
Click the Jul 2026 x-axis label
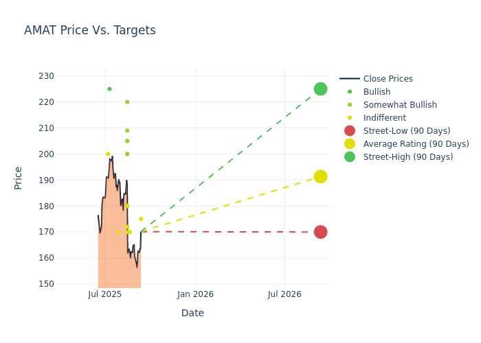[x=284, y=294]
